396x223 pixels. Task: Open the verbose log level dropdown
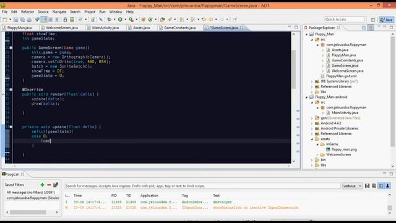(352, 186)
